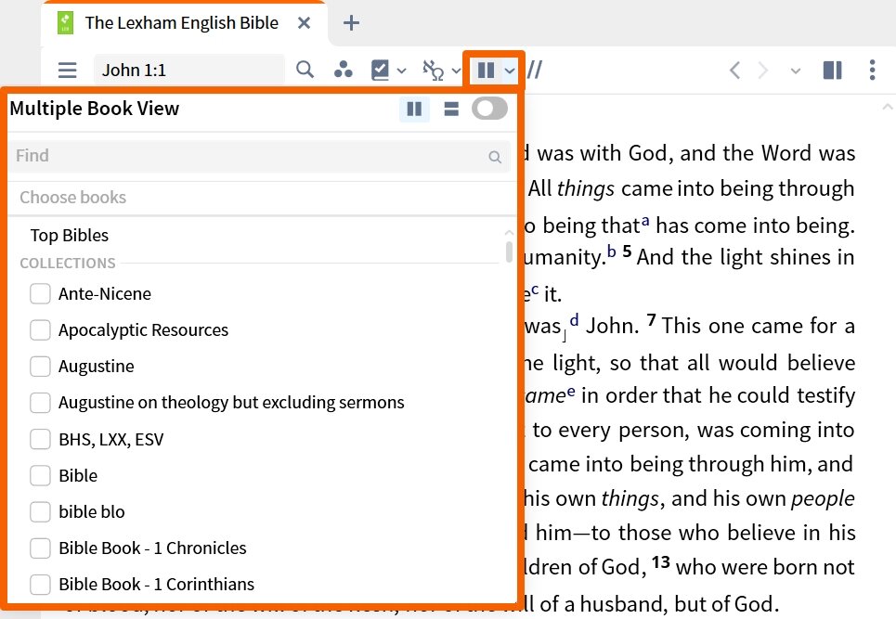
Task: Click the magnifier in Find box
Action: pyautogui.click(x=495, y=157)
